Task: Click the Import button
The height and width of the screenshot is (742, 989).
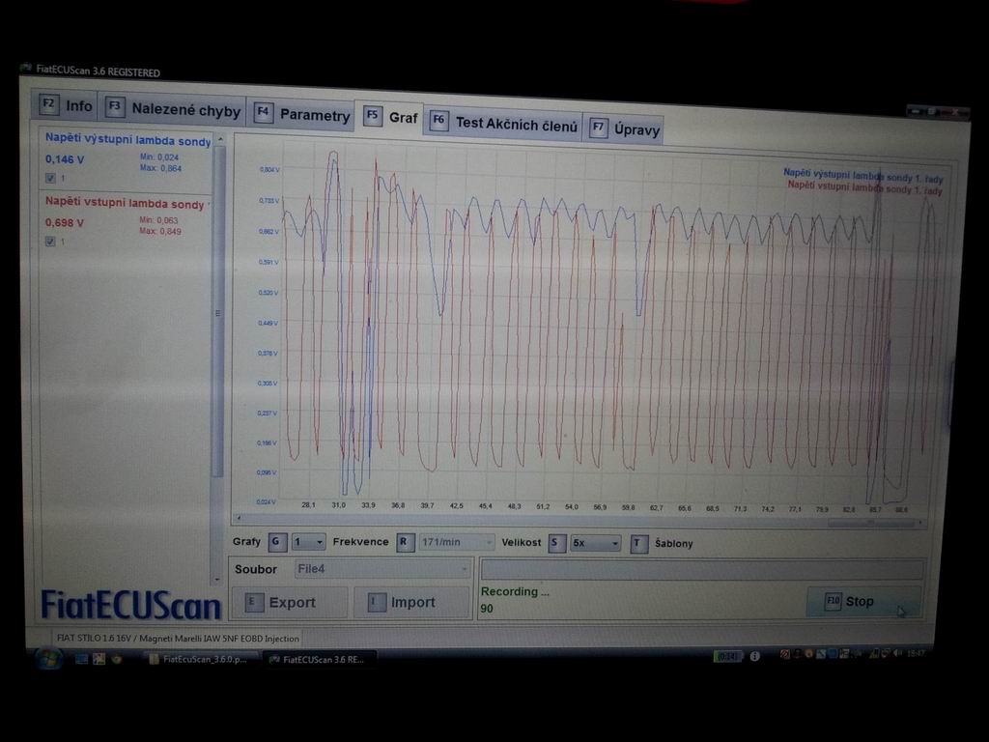Action: point(411,603)
